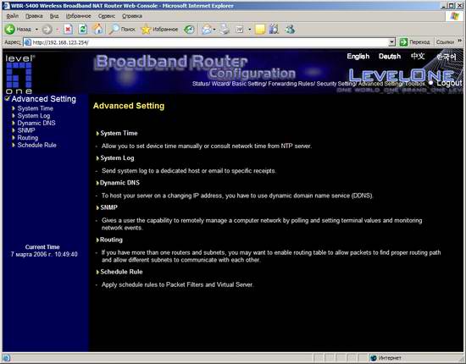The image size is (466, 364).
Task: Click the Windows flag logo
Action: pos(455,16)
